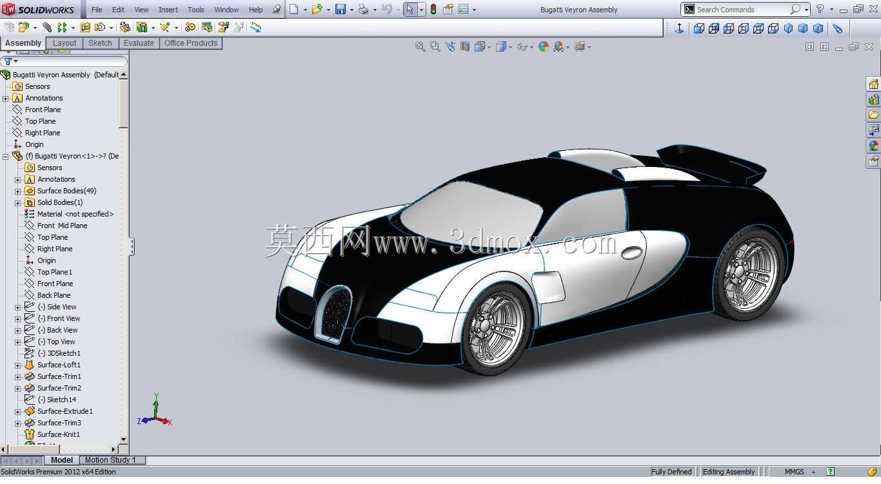This screenshot has height=484, width=881.
Task: Click the Zoom to Fit magnifier icon
Action: (x=421, y=46)
